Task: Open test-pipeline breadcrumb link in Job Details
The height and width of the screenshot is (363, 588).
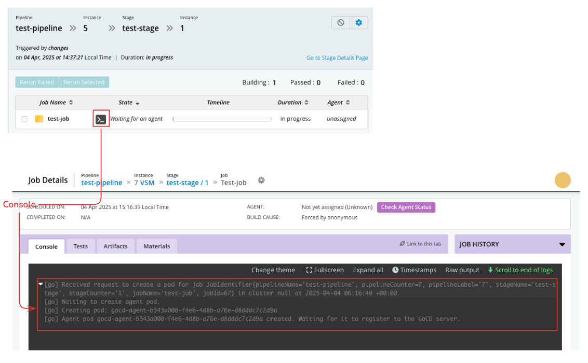Action: [x=102, y=183]
